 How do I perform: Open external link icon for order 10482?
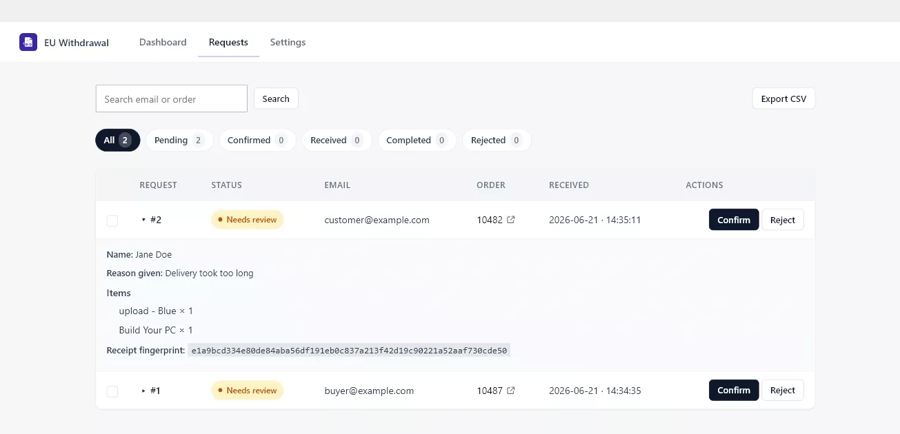(511, 220)
